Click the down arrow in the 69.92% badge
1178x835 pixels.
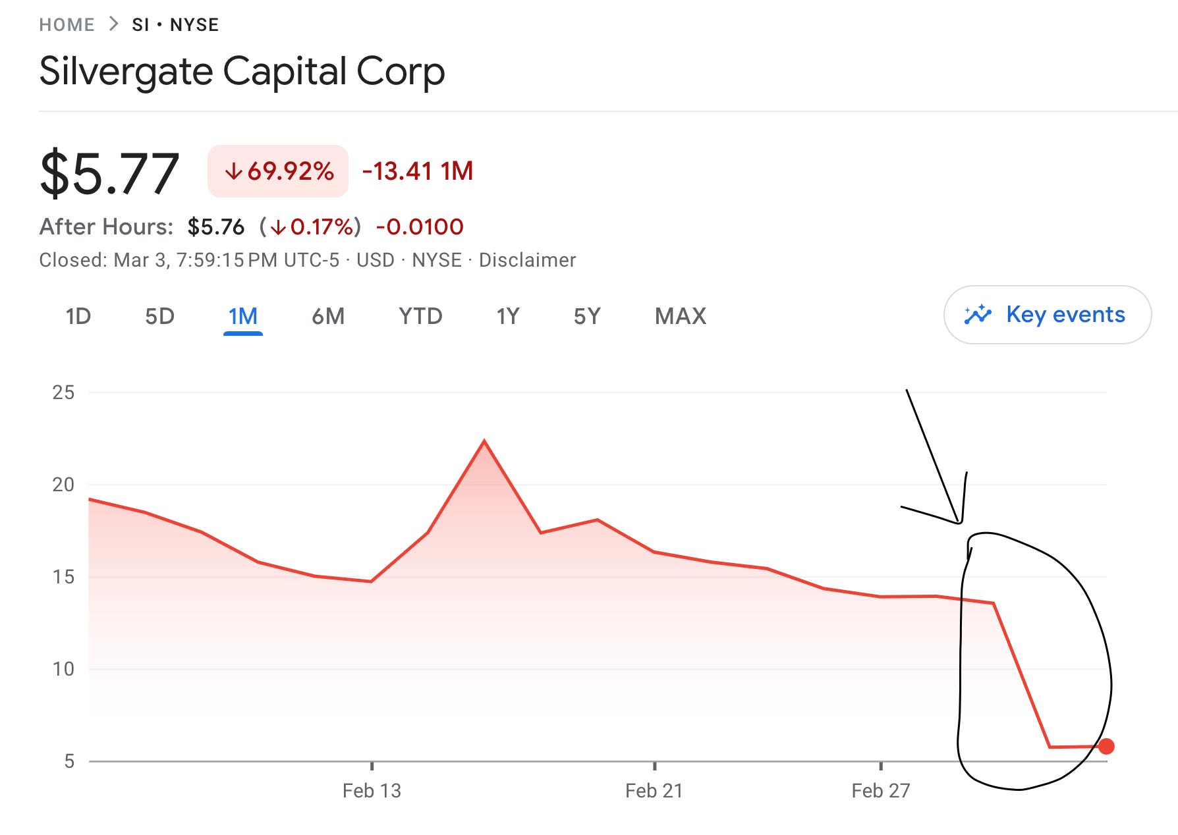[233, 172]
